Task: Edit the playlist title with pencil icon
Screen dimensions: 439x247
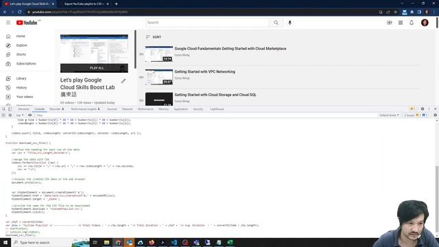Action: click(123, 81)
